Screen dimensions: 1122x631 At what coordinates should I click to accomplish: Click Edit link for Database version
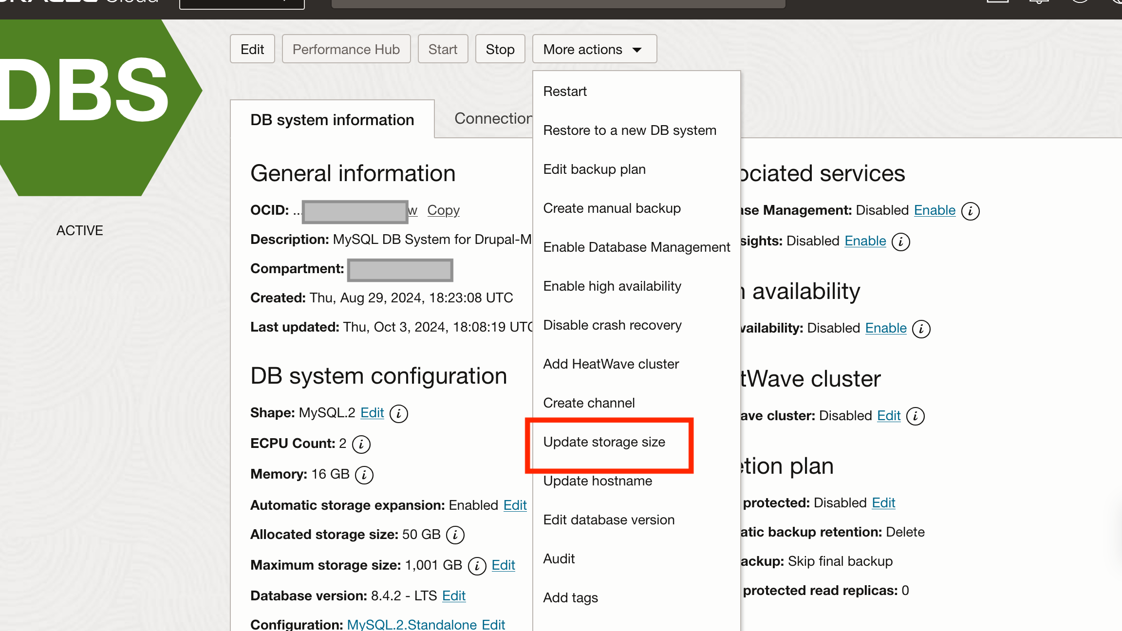[x=454, y=596]
